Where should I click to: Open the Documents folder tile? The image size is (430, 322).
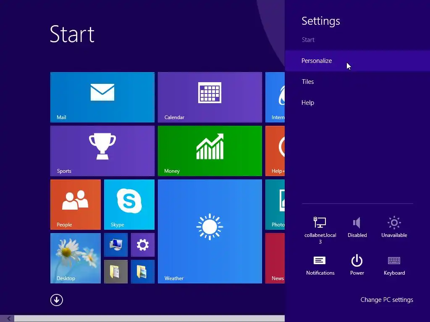coord(116,272)
